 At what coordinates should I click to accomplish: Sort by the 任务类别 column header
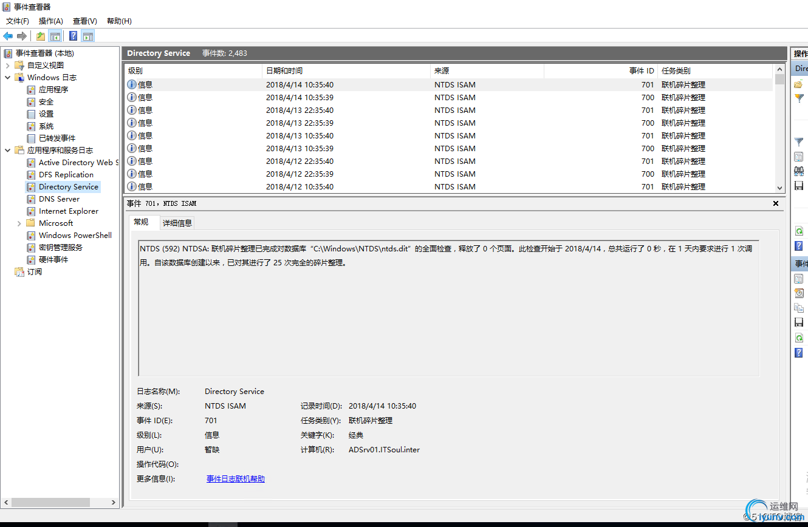716,71
